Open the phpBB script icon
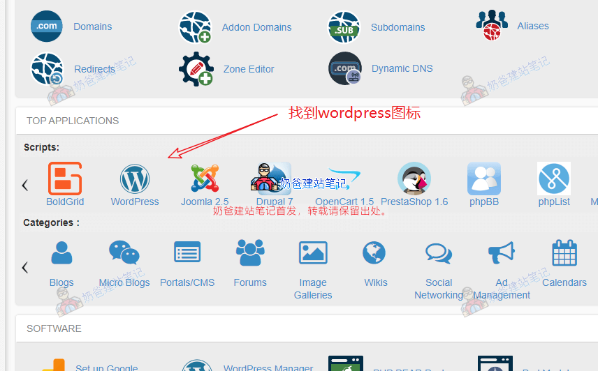 click(484, 179)
